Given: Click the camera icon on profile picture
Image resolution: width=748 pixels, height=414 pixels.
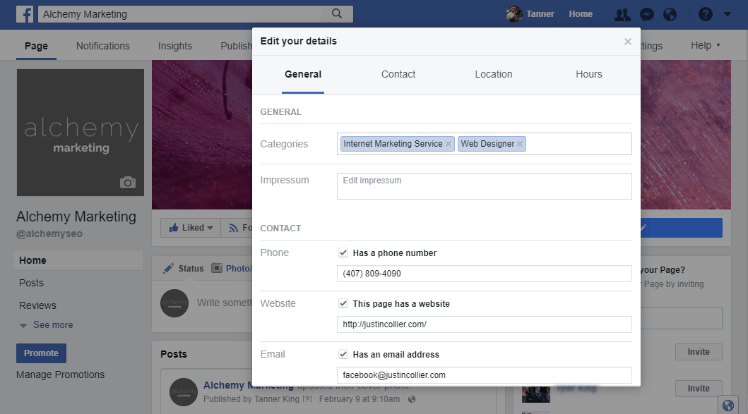Looking at the screenshot, I should click(127, 182).
